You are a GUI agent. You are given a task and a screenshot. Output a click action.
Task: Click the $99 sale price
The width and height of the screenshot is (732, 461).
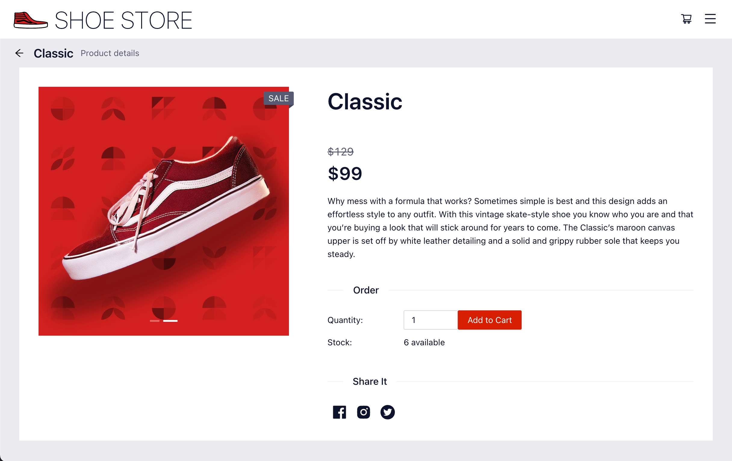point(345,174)
